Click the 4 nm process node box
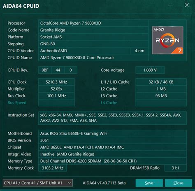The image size is (195, 191). 139,51
